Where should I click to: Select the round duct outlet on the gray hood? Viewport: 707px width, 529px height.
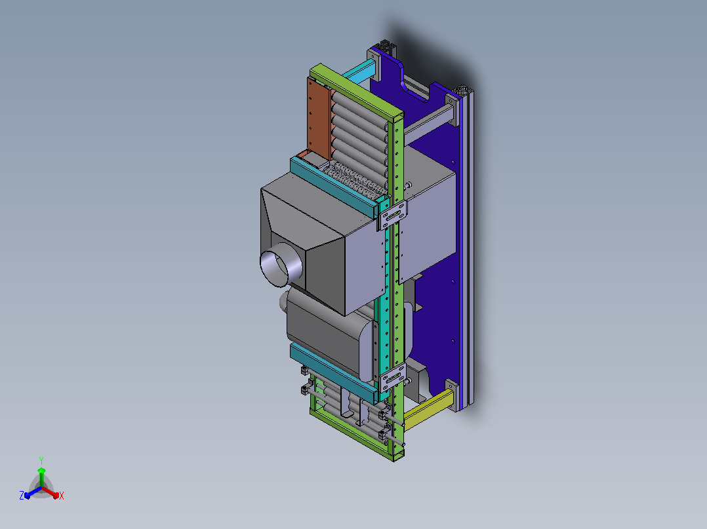281,264
